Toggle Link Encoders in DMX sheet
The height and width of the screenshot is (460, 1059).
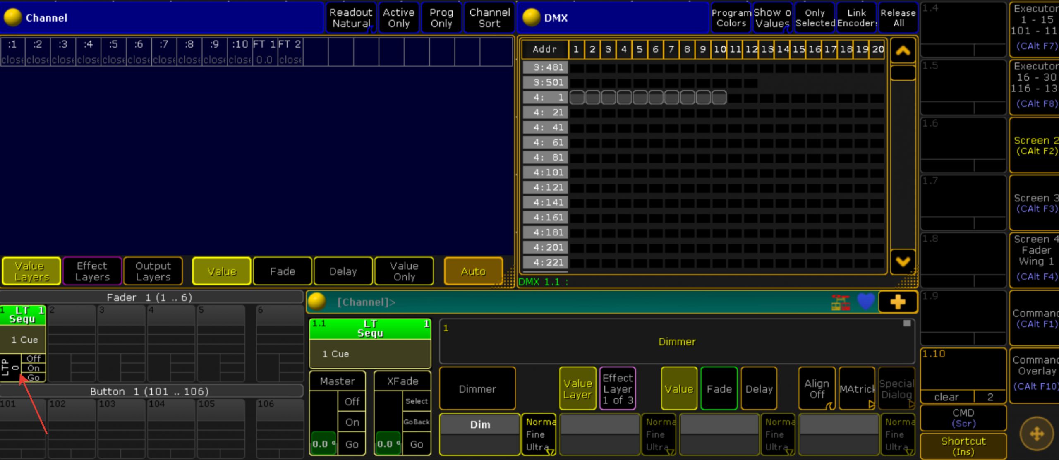[x=856, y=18]
